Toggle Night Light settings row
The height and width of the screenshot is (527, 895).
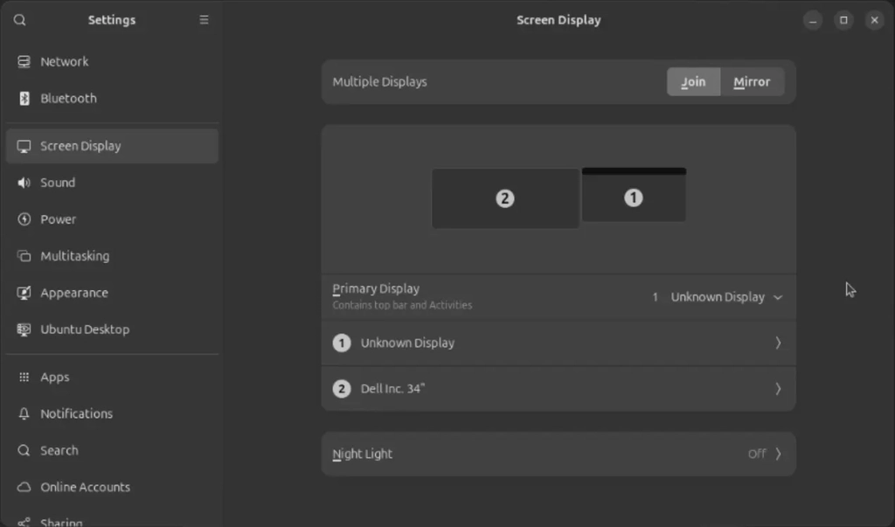(559, 454)
